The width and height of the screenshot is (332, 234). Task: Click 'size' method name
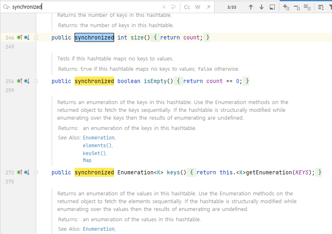[137, 37]
